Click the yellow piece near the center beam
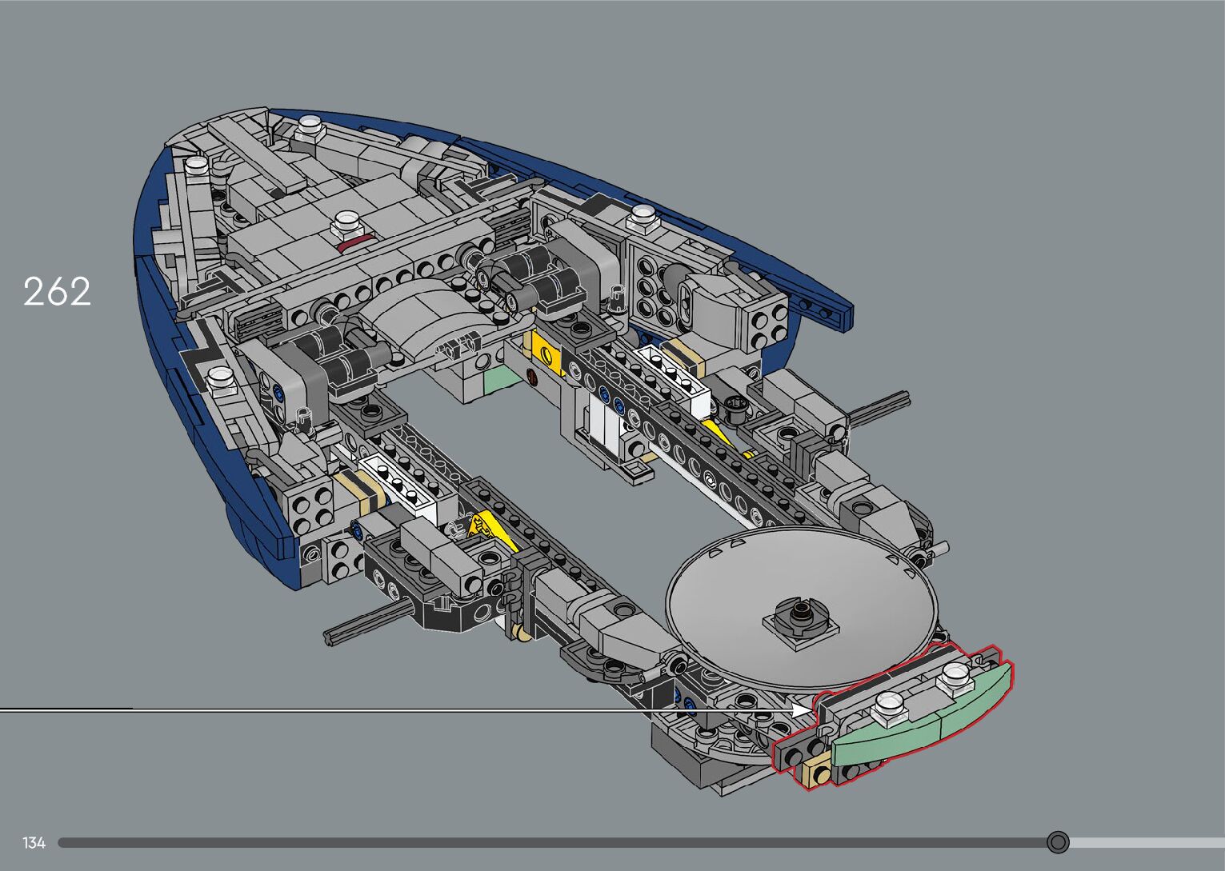This screenshot has height=871, width=1225. point(542,353)
